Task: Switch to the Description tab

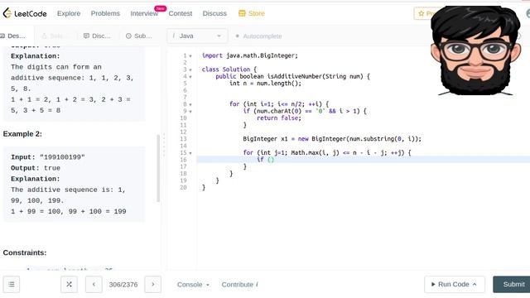Action: [13, 36]
